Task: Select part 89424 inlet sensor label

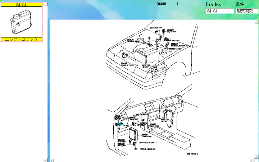Action: (x=130, y=40)
